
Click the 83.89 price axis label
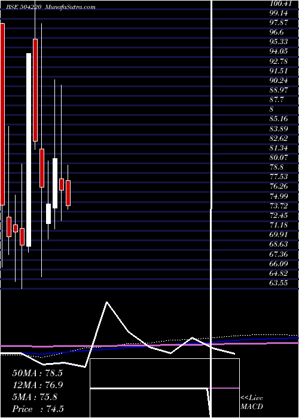click(279, 129)
